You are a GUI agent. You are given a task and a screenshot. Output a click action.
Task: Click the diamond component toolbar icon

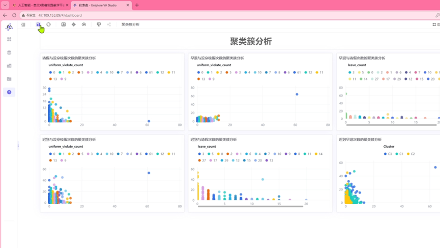point(74,24)
